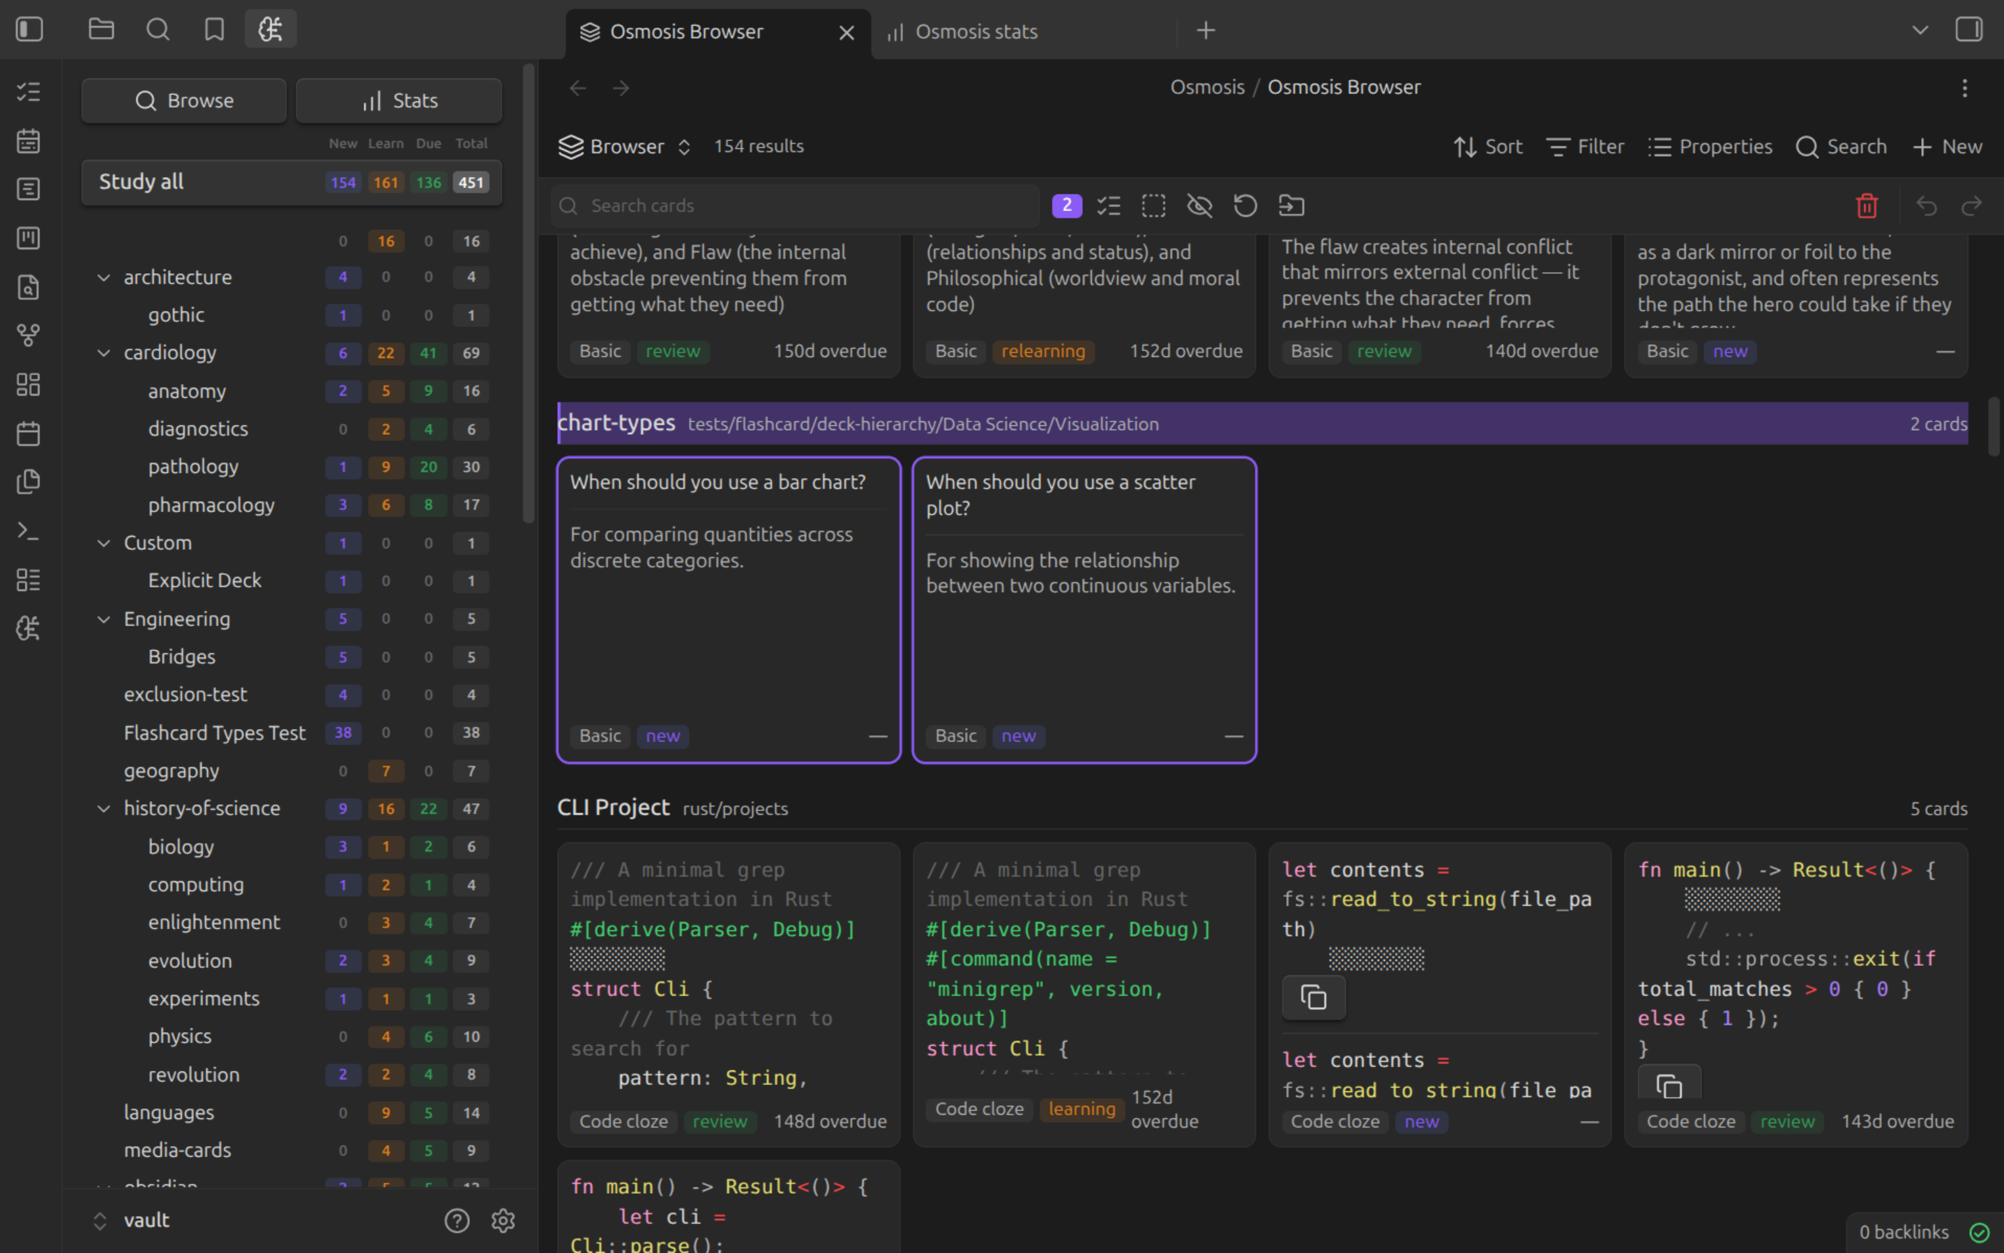Click the green sync check status icon
The width and height of the screenshot is (2004, 1253).
click(1980, 1232)
